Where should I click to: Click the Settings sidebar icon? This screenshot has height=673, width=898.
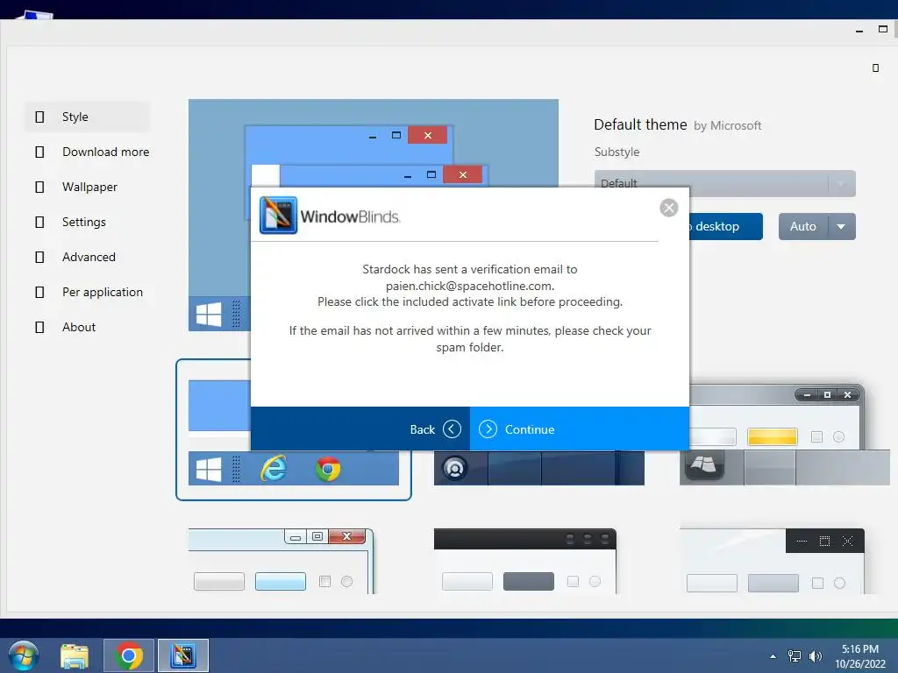click(x=39, y=222)
